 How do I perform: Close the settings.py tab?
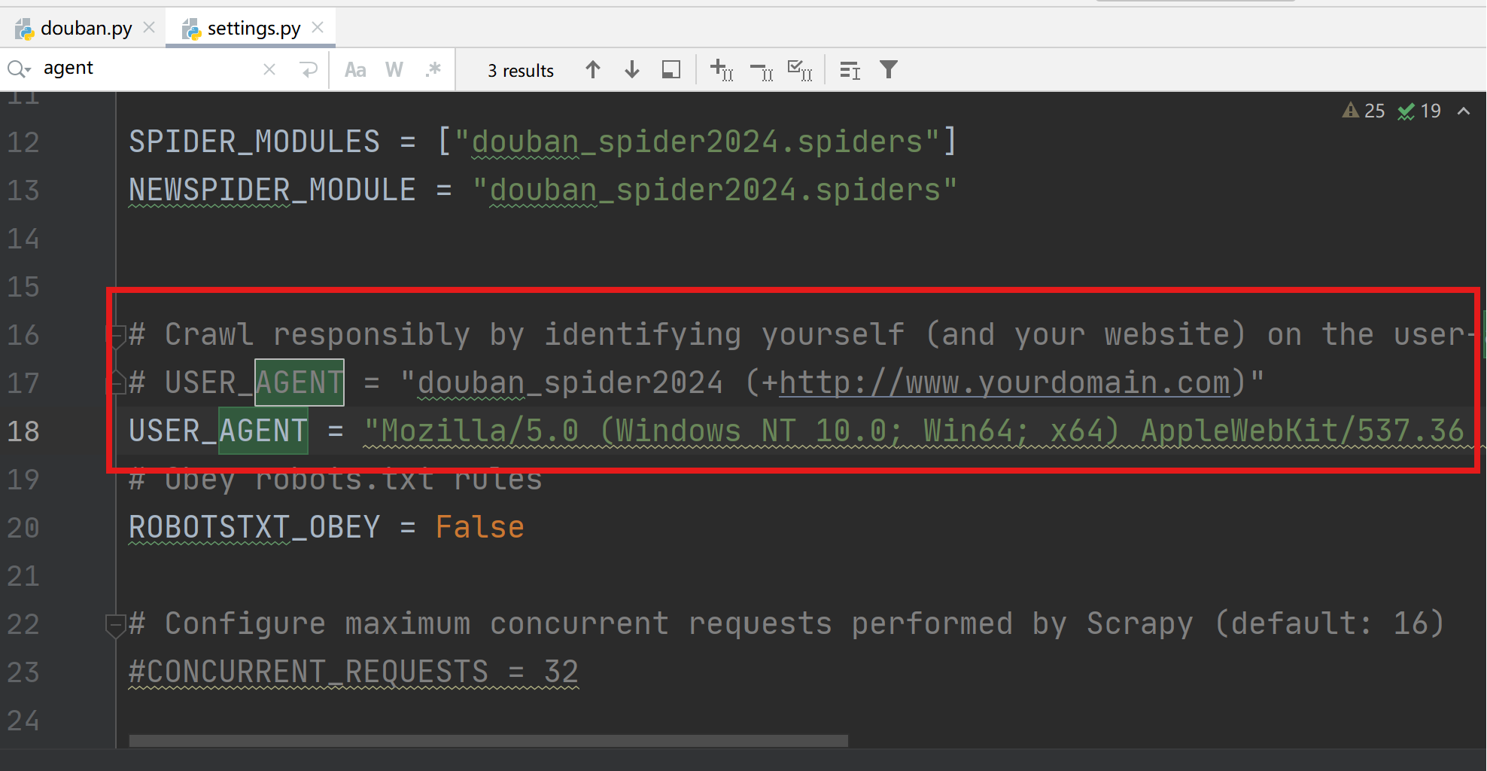coord(318,28)
